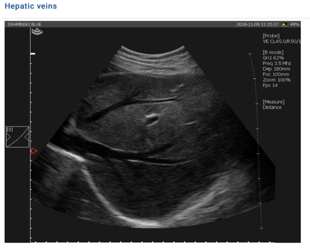Open the [3] gamma curve box

pyautogui.click(x=18, y=137)
